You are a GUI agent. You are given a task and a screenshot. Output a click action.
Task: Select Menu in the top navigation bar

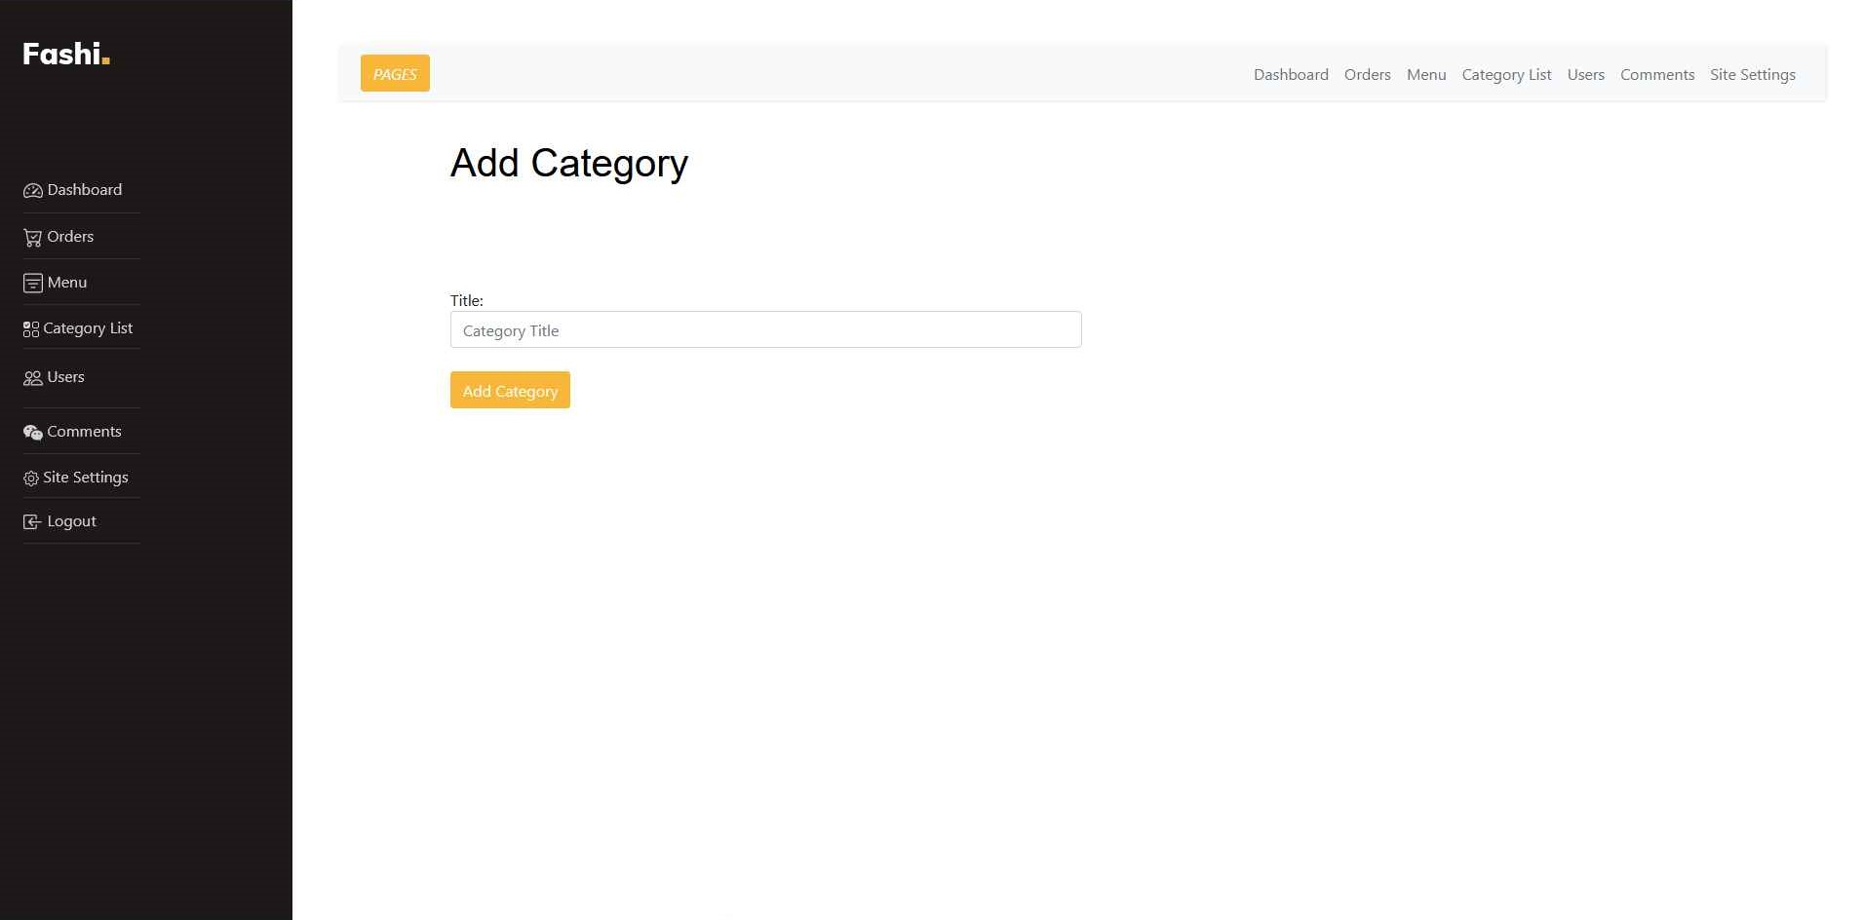coord(1425,75)
